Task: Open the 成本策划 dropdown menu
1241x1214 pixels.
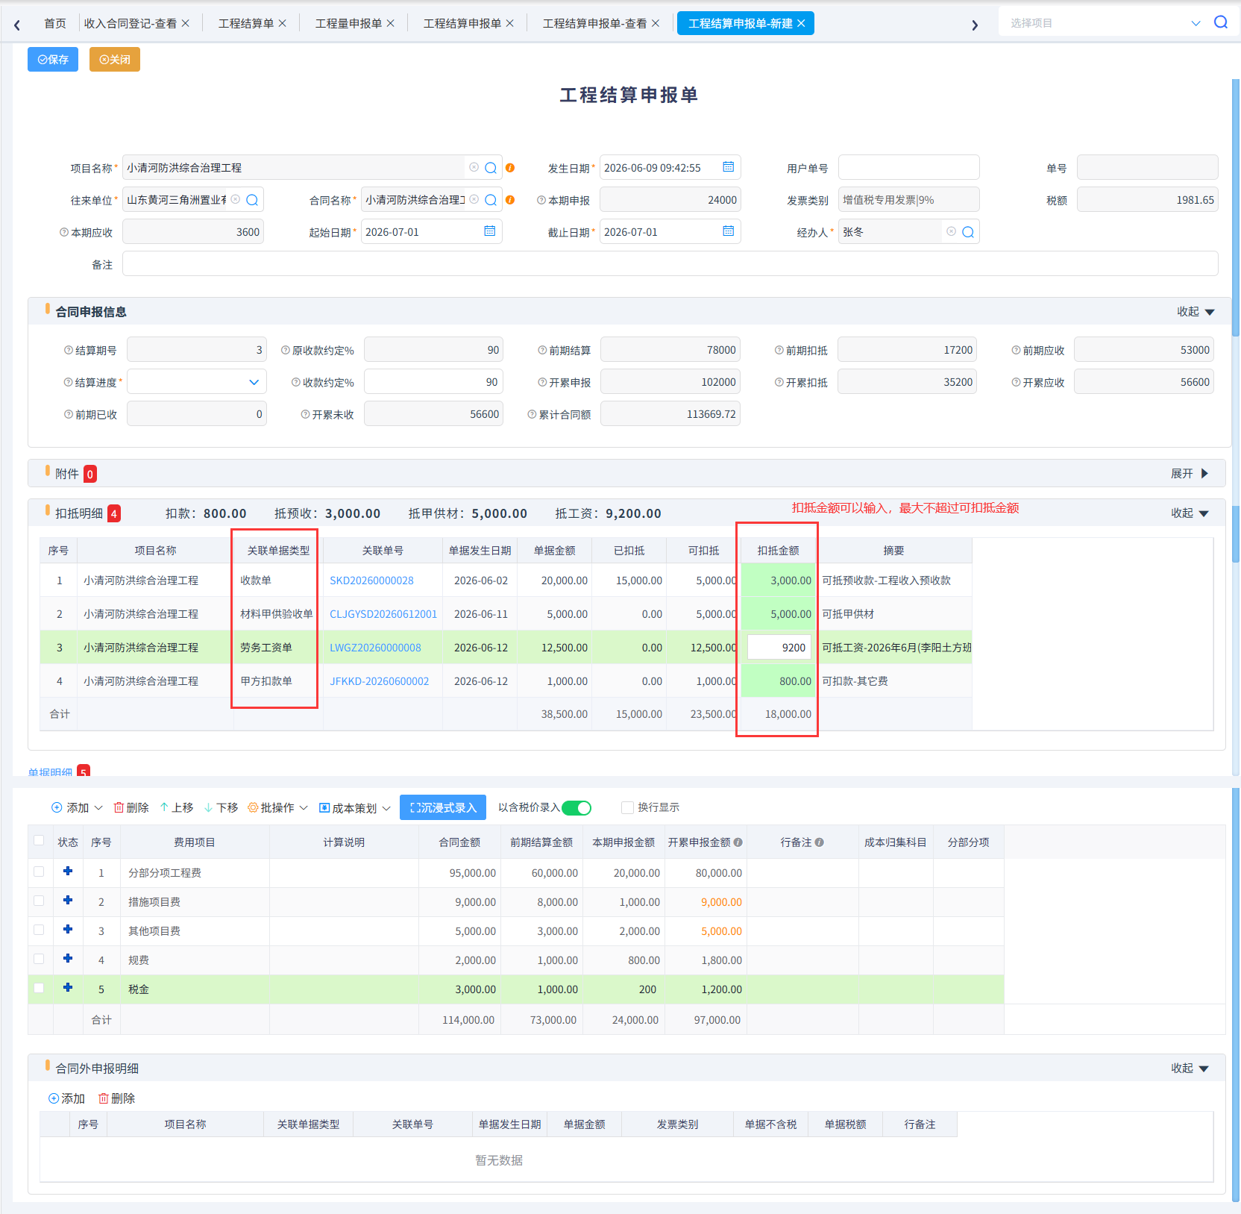Action: (x=355, y=808)
